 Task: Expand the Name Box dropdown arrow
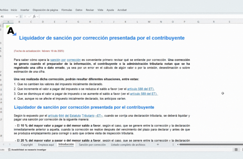17,17
